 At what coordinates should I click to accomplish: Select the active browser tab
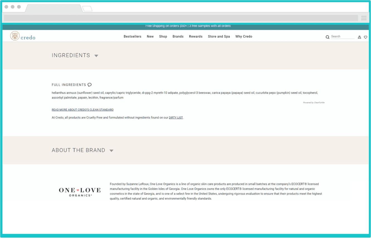[x=53, y=8]
